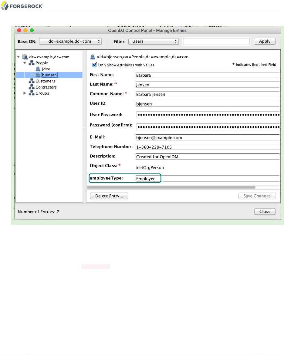Screen dimensions: 284x356
Task: Click the Customers organizational unit icon
Action: click(x=31, y=81)
